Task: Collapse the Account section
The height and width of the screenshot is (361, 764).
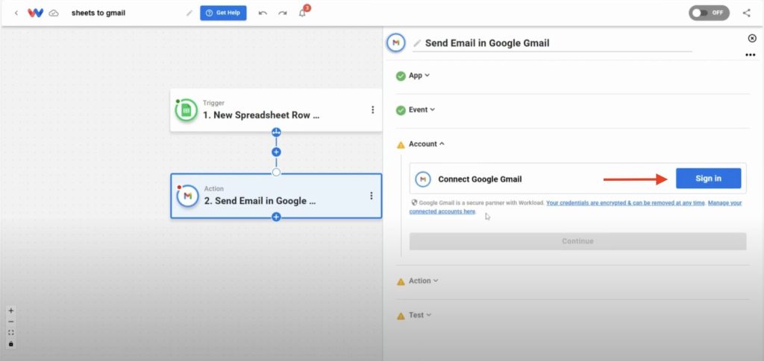Action: point(426,144)
